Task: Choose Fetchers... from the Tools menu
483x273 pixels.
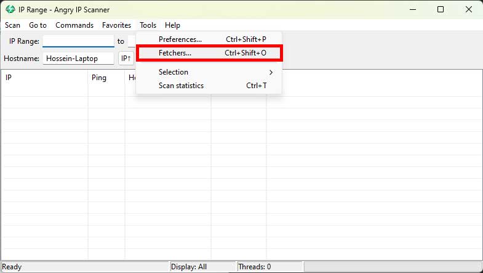Action: tap(209, 53)
